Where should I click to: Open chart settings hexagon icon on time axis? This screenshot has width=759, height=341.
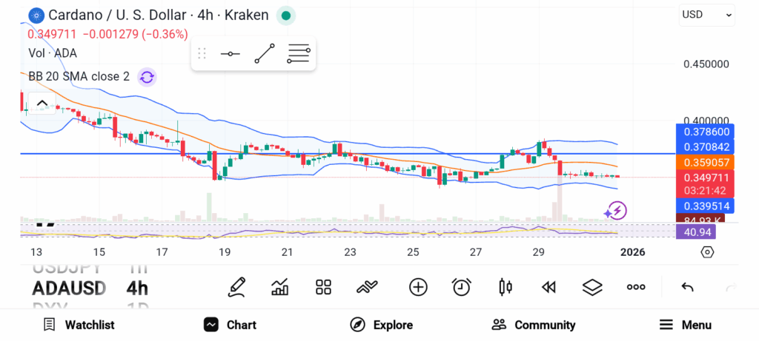(x=707, y=252)
